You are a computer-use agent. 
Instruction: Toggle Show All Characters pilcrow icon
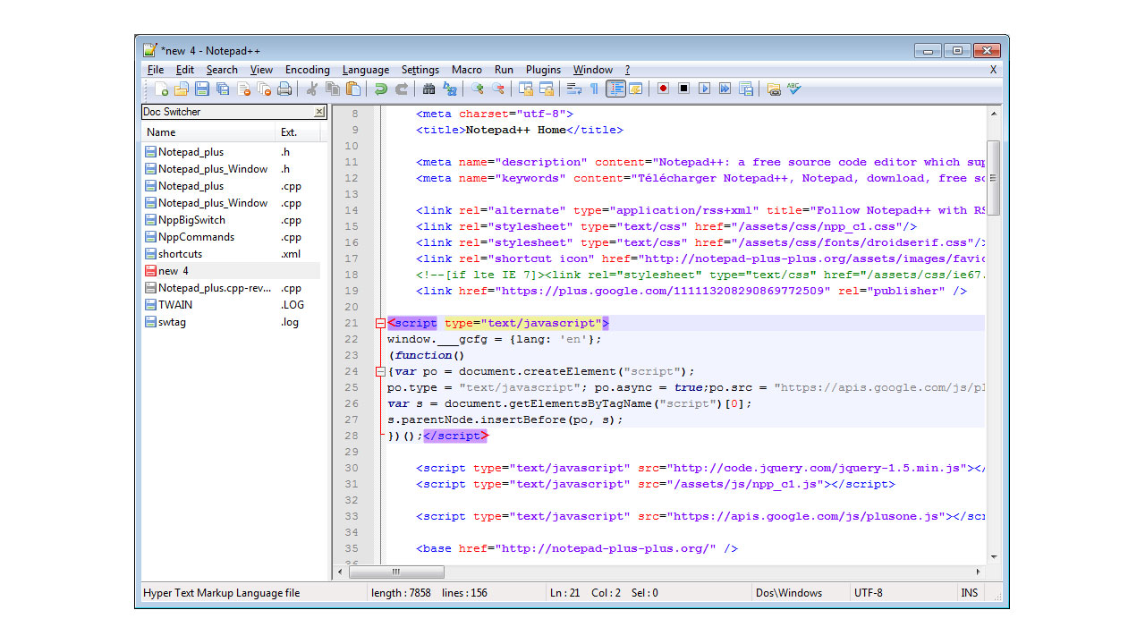[594, 89]
